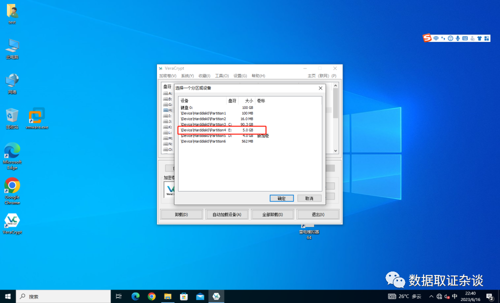Screen dimensions: 500x303
Task: Open Task View on taskbar
Action: point(118,296)
